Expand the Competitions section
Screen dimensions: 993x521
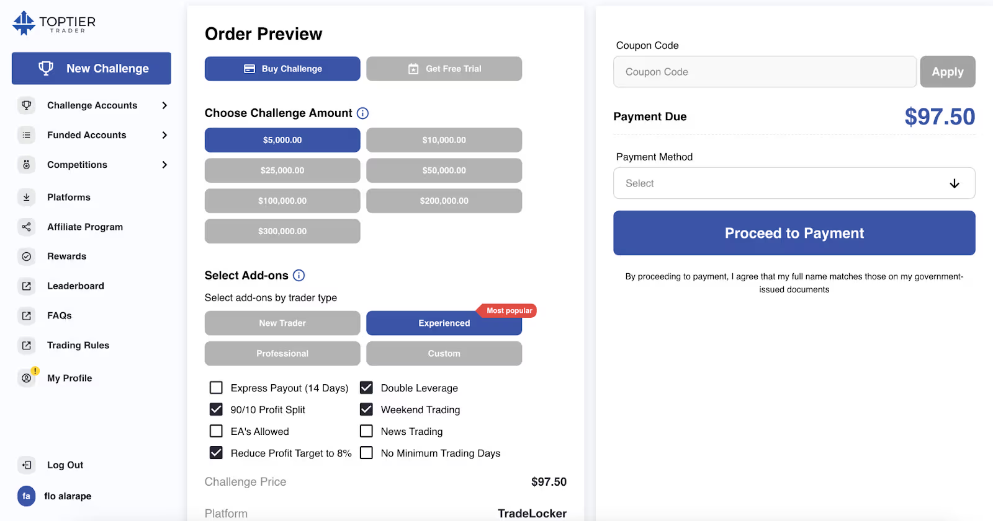pos(164,165)
